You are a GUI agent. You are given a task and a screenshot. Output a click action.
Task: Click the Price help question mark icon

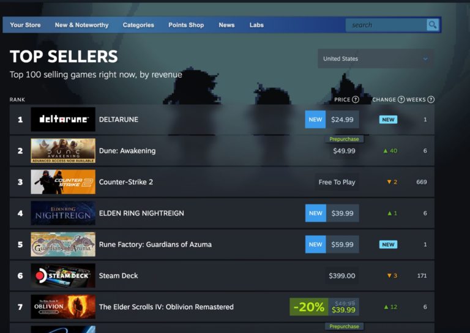(x=356, y=100)
